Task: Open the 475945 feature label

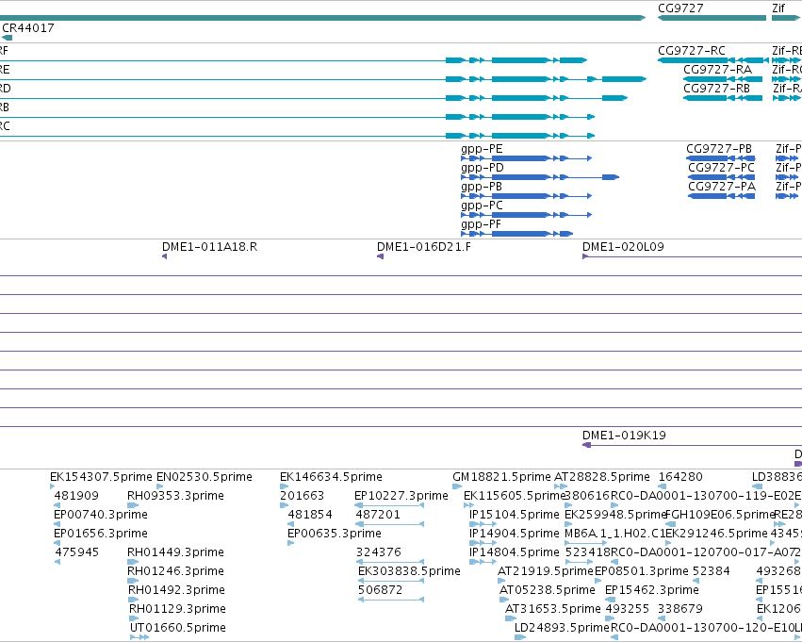Action: tap(76, 553)
